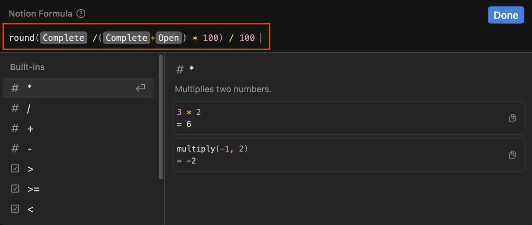This screenshot has height=225, width=532.
Task: Click the checkbox icon beside the < operator
Action: click(15, 209)
